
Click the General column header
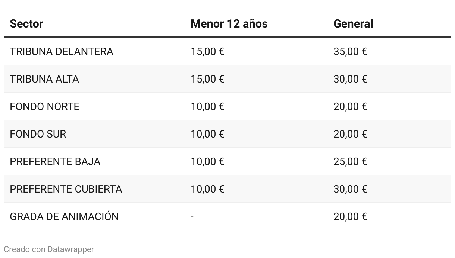coord(353,24)
